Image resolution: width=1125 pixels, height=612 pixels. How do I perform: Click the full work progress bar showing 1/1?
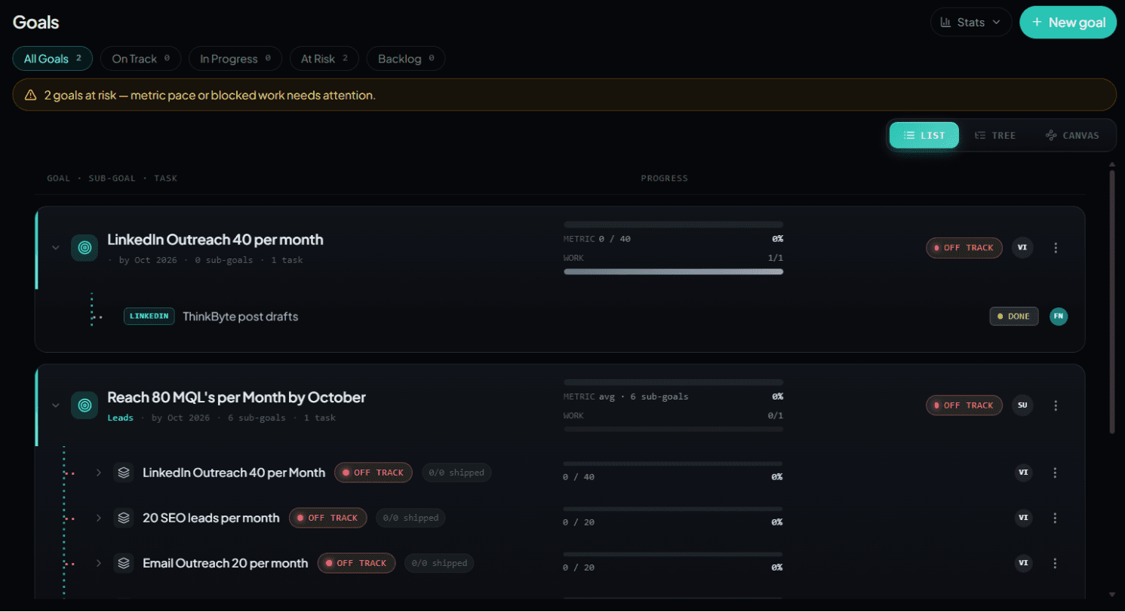click(x=673, y=271)
